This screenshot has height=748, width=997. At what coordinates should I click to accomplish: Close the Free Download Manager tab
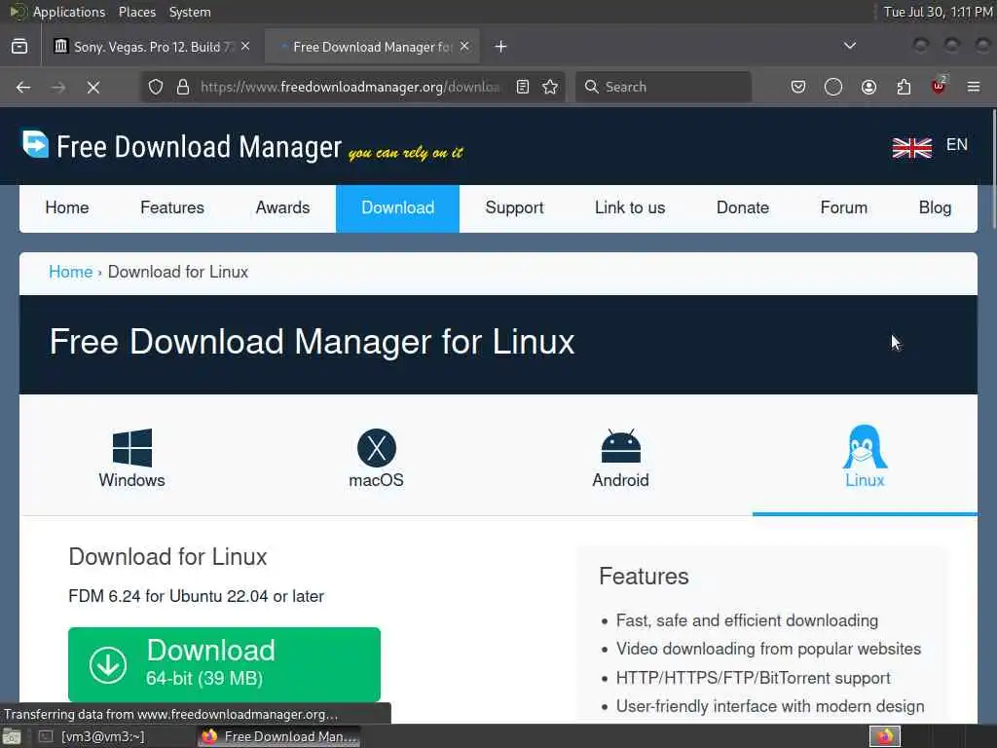click(464, 47)
